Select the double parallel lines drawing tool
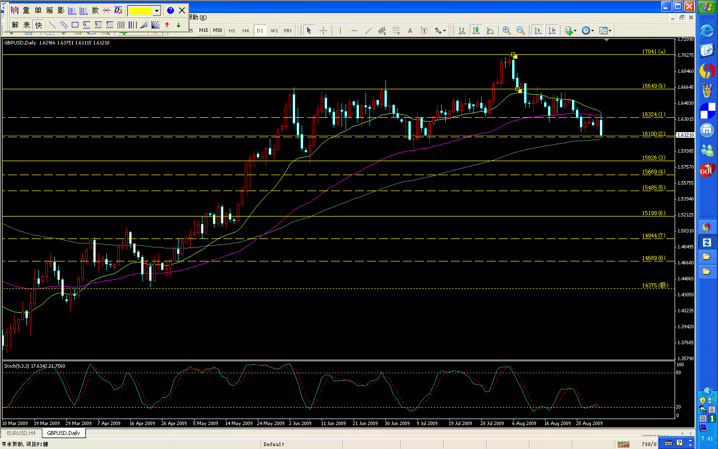Viewport: 718px width, 449px height. pyautogui.click(x=63, y=25)
